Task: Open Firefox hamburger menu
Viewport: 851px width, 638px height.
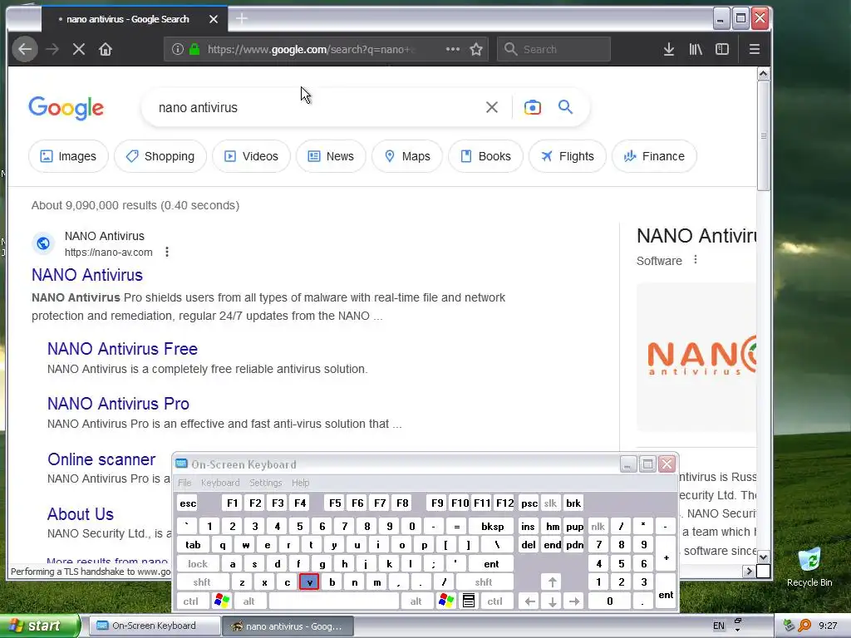Action: 754,49
